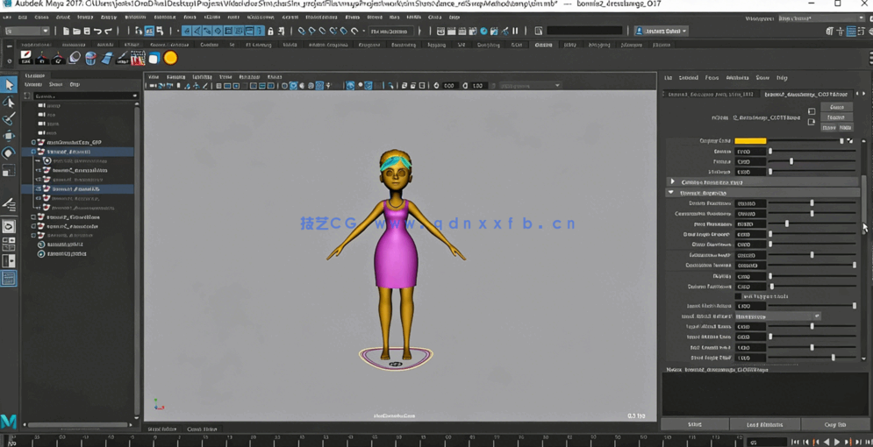Select the arrow Select tool in toolbox
This screenshot has height=447, width=873.
click(x=9, y=85)
